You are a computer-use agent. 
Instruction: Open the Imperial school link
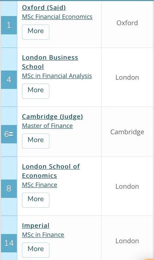pyautogui.click(x=36, y=226)
